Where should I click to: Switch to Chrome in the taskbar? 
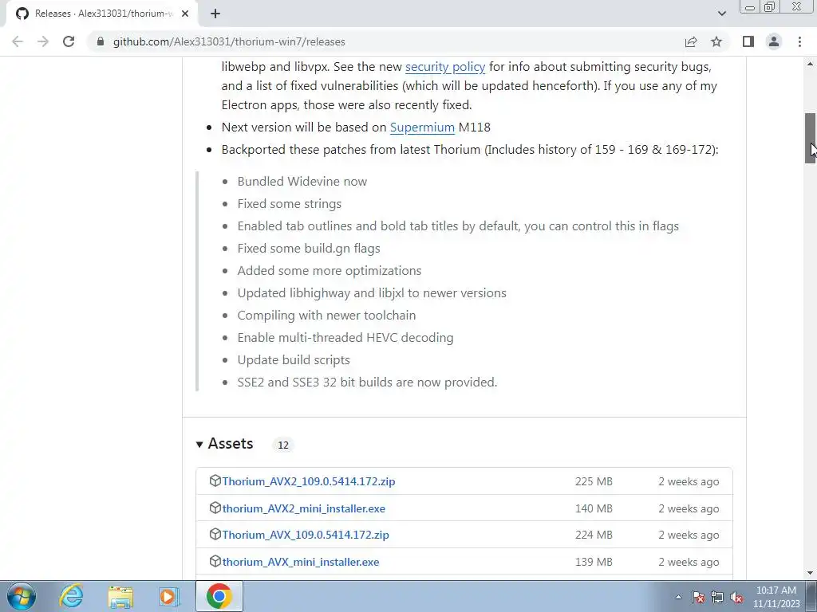(x=219, y=596)
